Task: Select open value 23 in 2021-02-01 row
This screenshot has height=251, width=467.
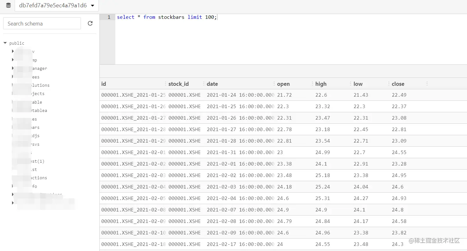Action: 280,152
